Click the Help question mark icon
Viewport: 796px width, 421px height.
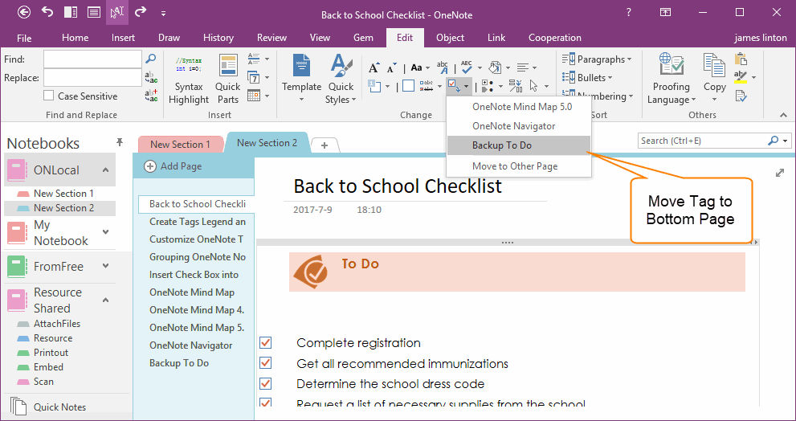coord(629,12)
